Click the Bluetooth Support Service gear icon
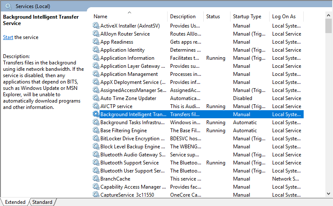Screen dimensions: 333x206 (96, 162)
